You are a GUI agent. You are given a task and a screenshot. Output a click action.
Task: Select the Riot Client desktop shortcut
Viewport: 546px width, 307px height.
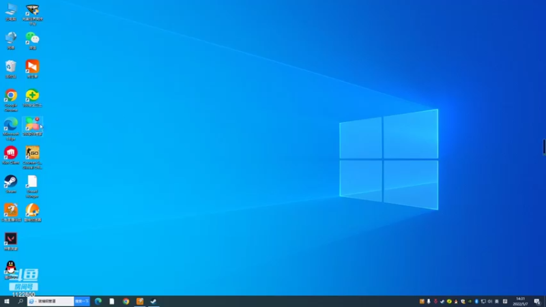point(11,156)
